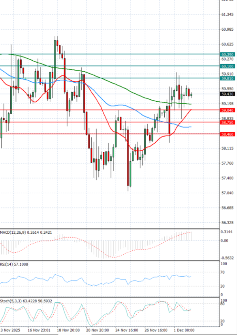Click the RSI(14) indicator label

coord(8,264)
